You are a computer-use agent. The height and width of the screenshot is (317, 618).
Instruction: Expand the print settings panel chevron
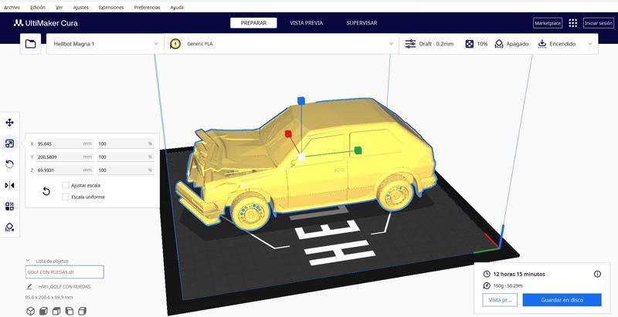tap(590, 44)
